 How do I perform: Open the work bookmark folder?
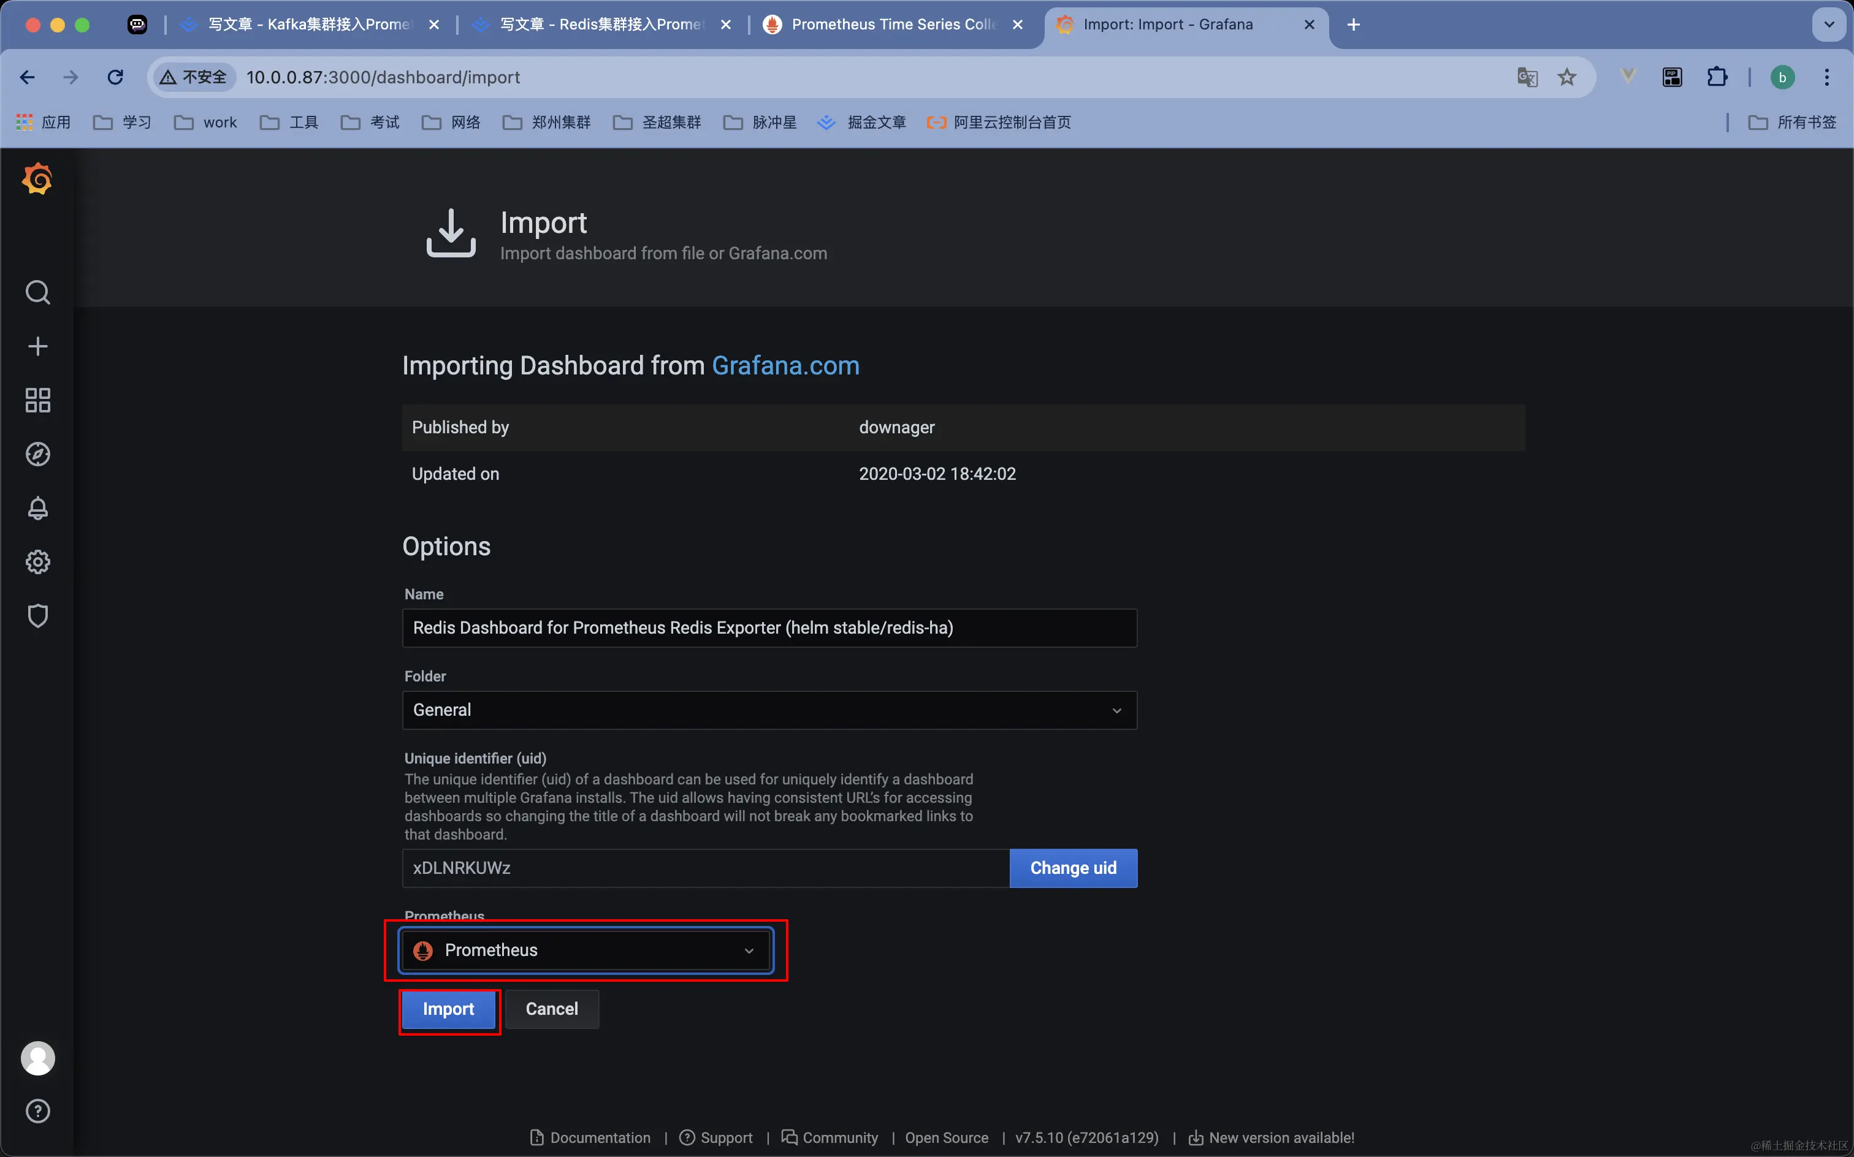[x=205, y=123]
